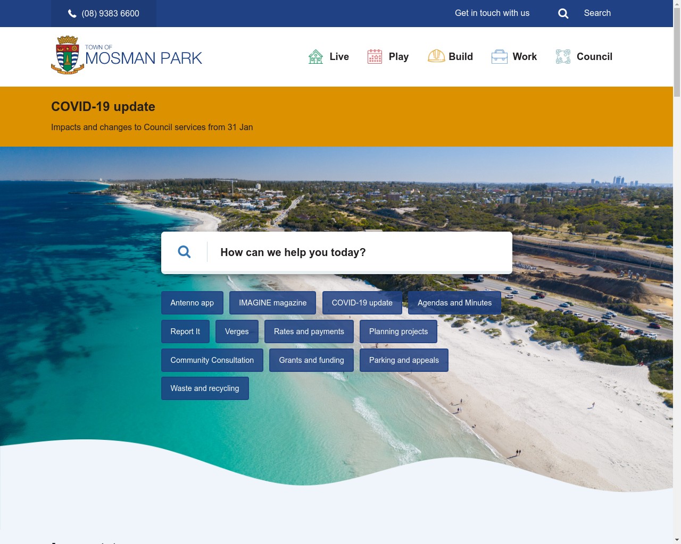Click the hard hat icon beside Build
The height and width of the screenshot is (544, 681).
[x=436, y=56]
